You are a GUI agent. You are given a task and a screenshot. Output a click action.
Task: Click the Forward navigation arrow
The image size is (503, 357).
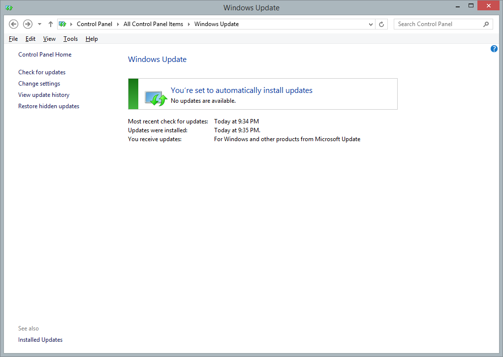(x=28, y=24)
